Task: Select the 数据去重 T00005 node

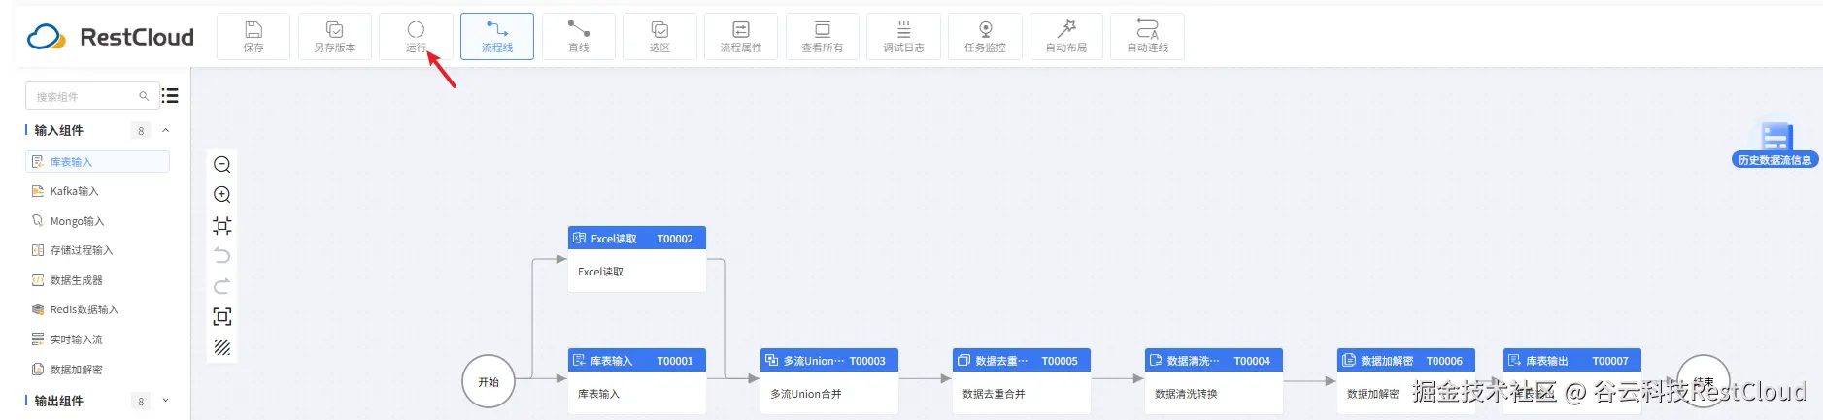Action: [x=1022, y=381]
